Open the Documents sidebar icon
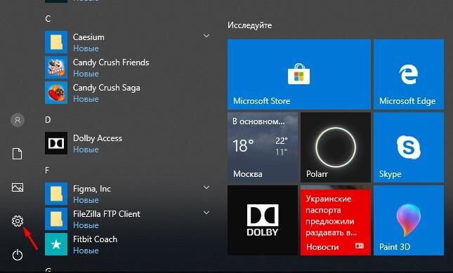The width and height of the screenshot is (453, 273). coord(17,154)
